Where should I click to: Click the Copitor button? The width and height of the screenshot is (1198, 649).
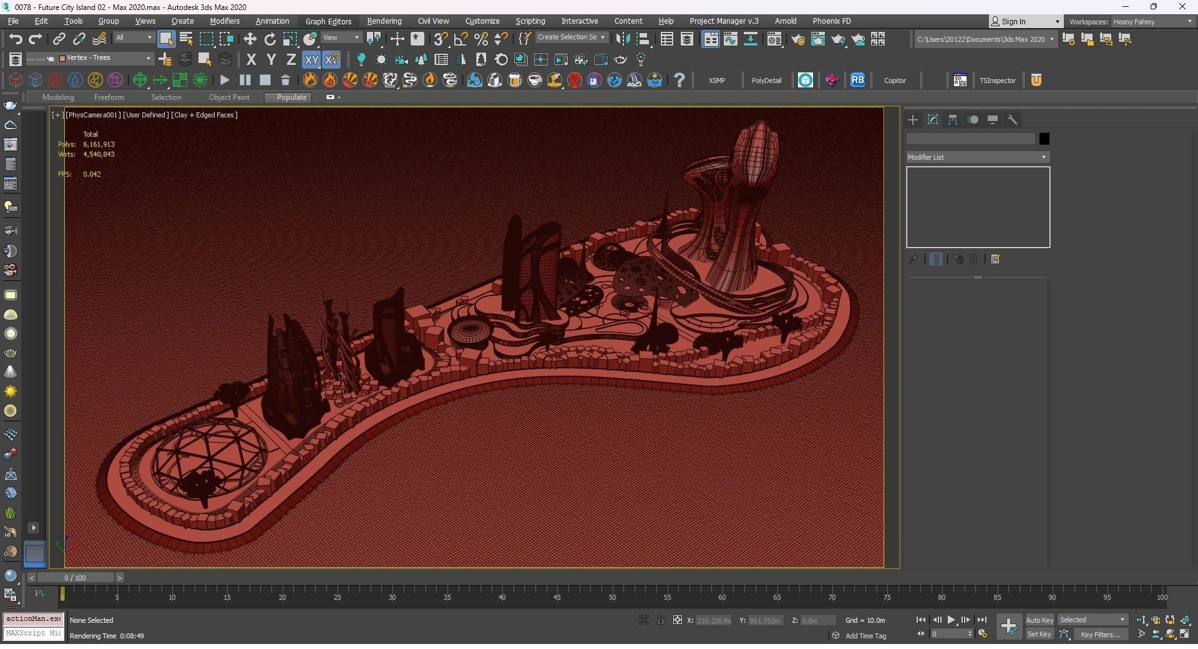895,81
